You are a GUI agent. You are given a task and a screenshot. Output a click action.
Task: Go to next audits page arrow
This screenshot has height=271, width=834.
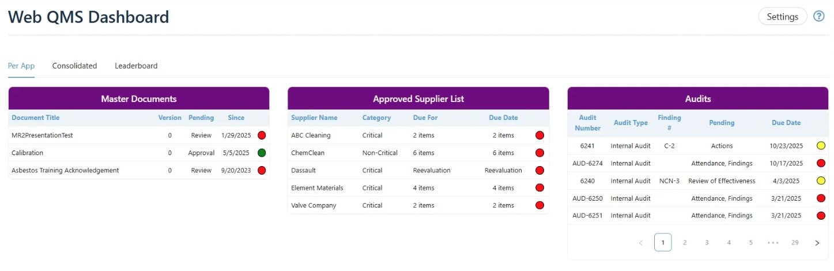(x=817, y=243)
